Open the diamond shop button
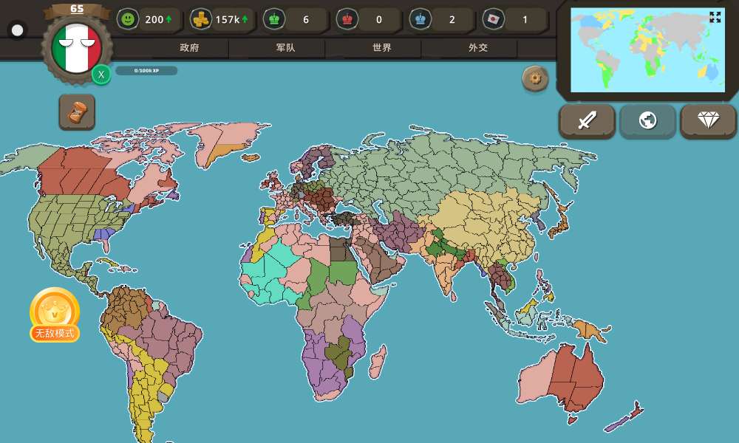739x443 pixels. [x=709, y=120]
